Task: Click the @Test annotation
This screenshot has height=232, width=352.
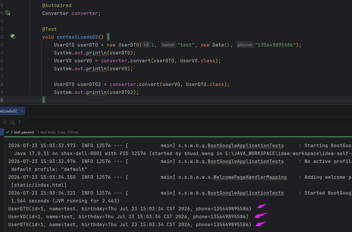Action: pos(50,29)
